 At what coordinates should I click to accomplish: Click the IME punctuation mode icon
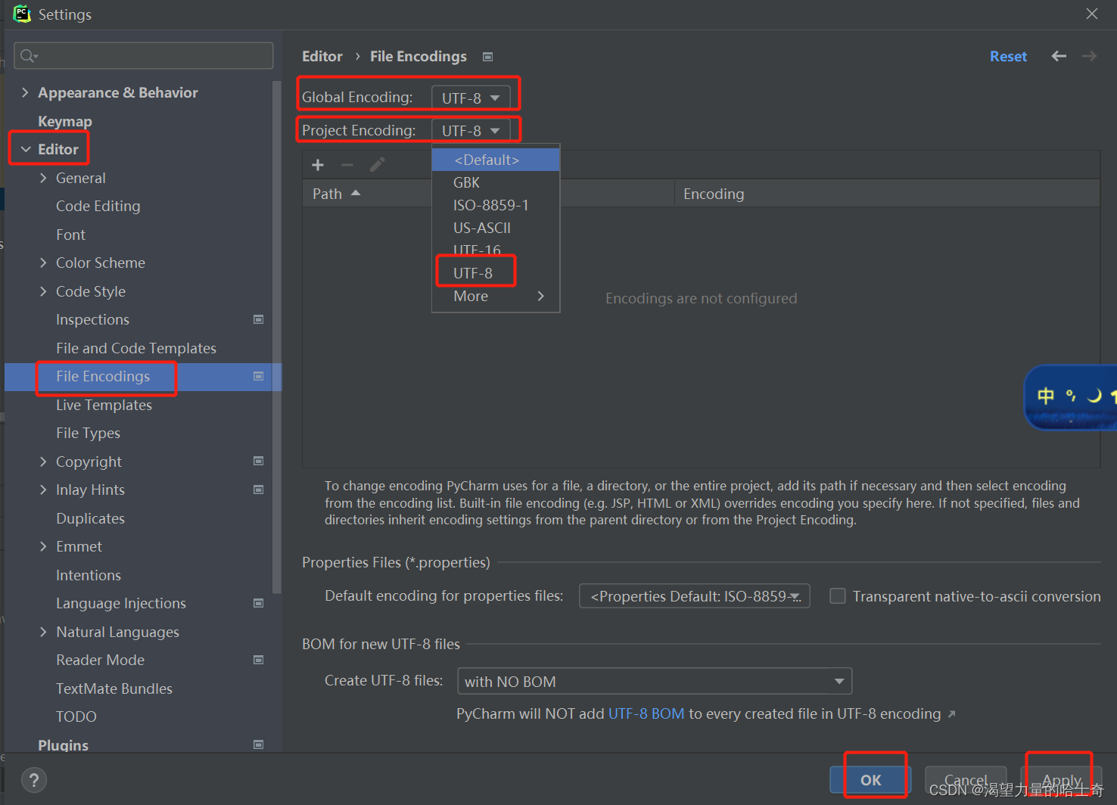(x=1071, y=395)
